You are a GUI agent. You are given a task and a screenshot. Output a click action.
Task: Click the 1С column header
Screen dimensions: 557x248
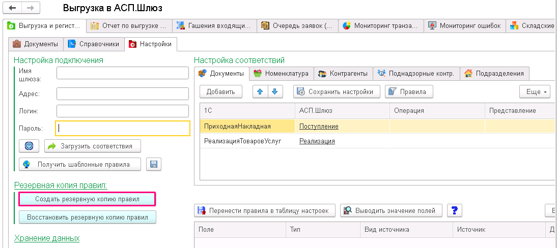tap(247, 111)
